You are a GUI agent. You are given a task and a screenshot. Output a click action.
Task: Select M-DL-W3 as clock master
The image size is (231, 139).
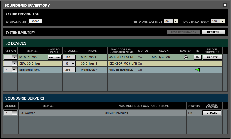tap(186, 57)
